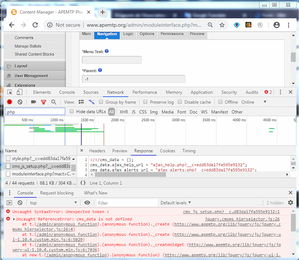Toggle Hide data URLs checkbox
The image size is (299, 260).
click(x=72, y=112)
